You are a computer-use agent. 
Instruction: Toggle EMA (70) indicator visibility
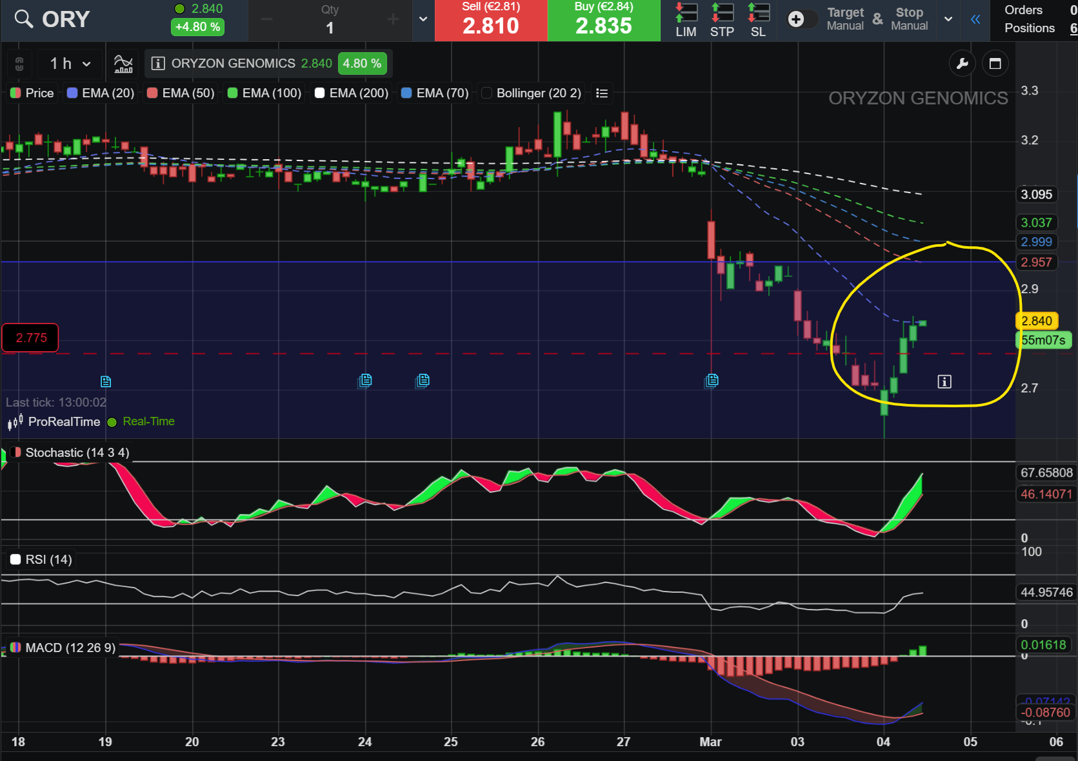(435, 93)
